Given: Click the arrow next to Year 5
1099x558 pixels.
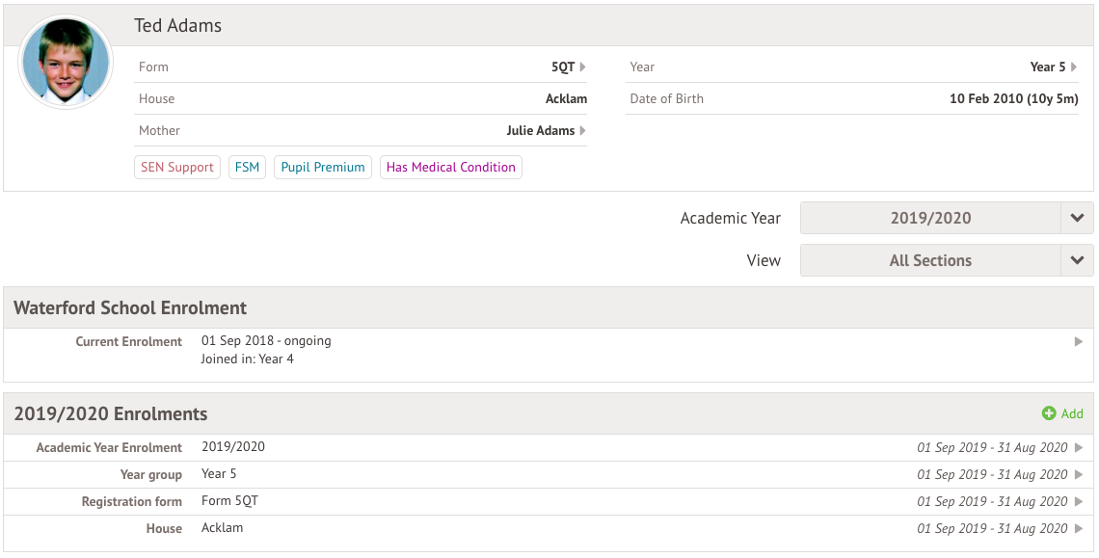Looking at the screenshot, I should pyautogui.click(x=1074, y=67).
